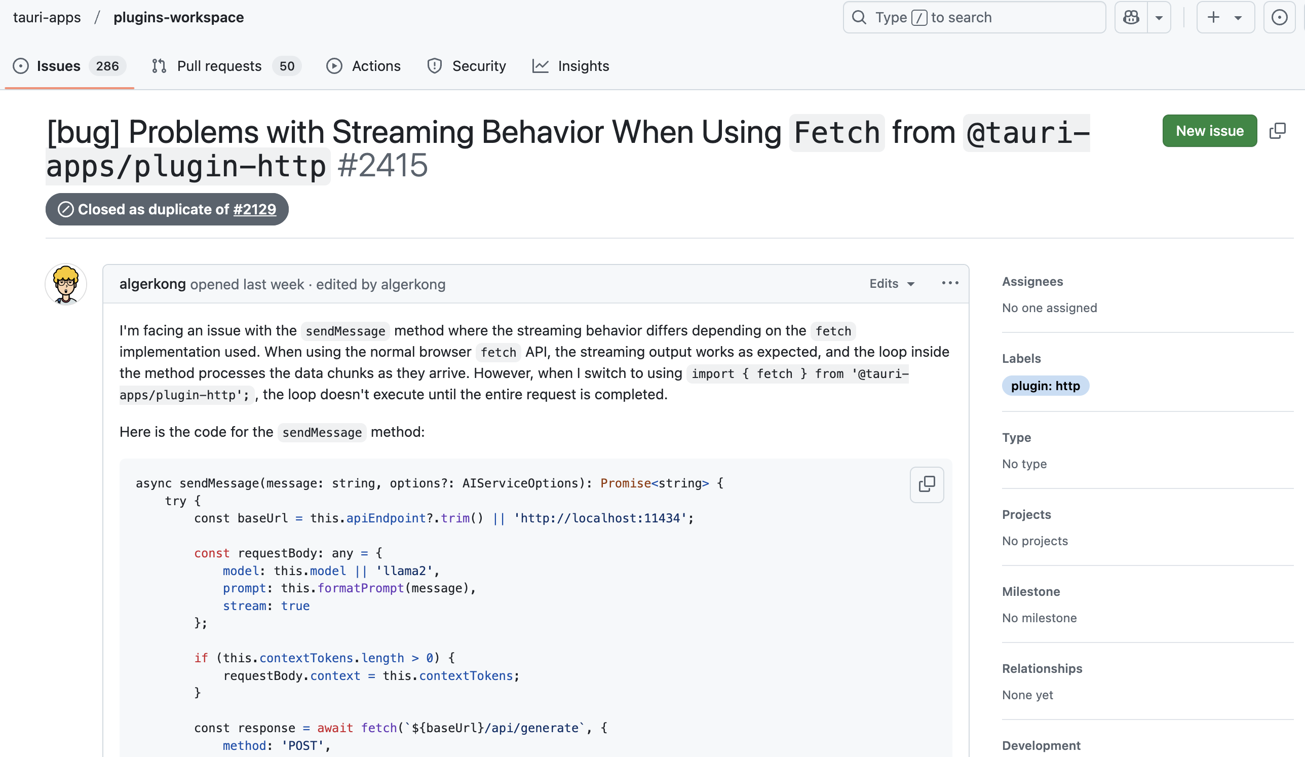Open the issues shortcut circle icon

(1279, 17)
